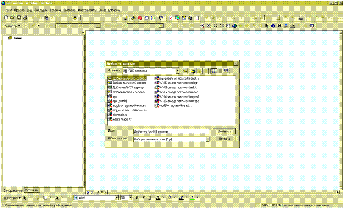Image resolution: width=344 pixels, height=209 pixels.
Task: Select the Zoom In magnifier tool
Action: pos(202,26)
